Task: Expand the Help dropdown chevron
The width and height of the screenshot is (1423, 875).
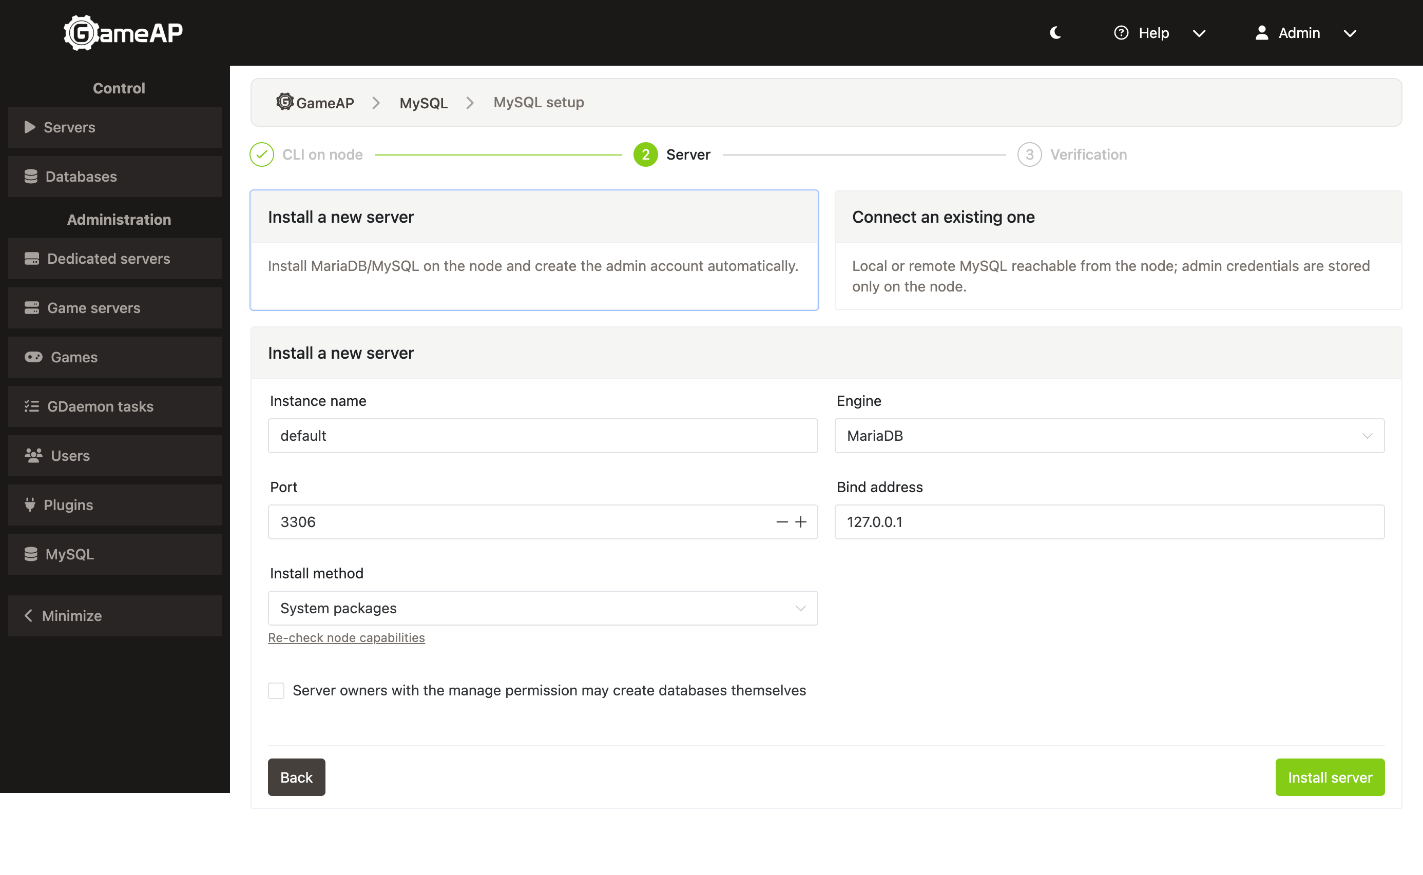Action: tap(1199, 33)
